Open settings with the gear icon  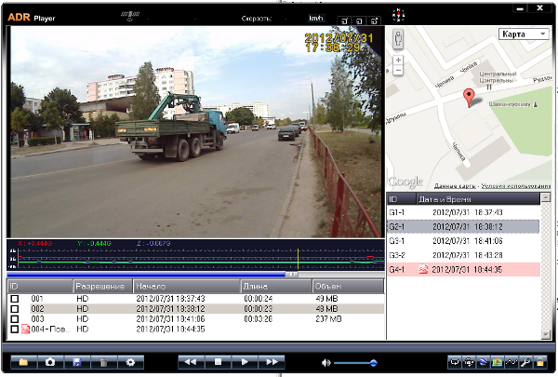pyautogui.click(x=130, y=362)
